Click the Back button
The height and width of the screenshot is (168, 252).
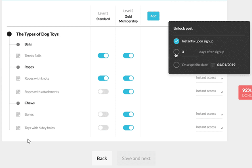point(102,158)
